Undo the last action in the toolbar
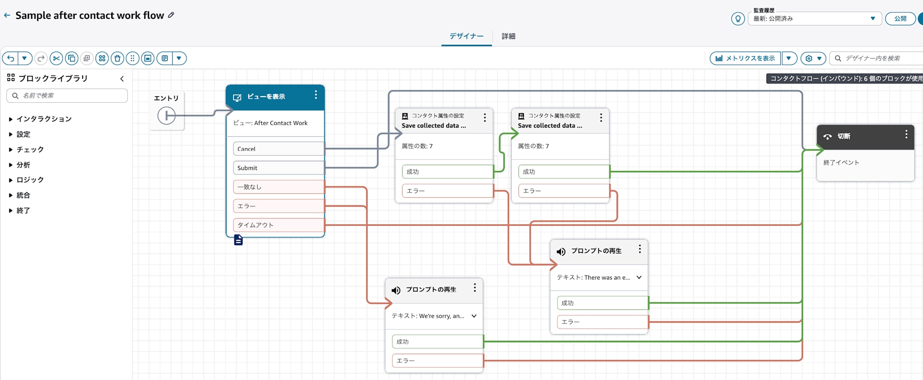This screenshot has height=380, width=923. click(10, 58)
